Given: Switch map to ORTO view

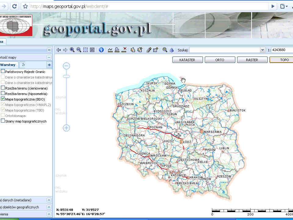Looking at the screenshot, I should (x=220, y=60).
